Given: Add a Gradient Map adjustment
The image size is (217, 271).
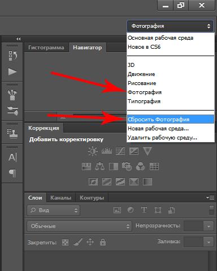Looking at the screenshot, I should point(147,182).
